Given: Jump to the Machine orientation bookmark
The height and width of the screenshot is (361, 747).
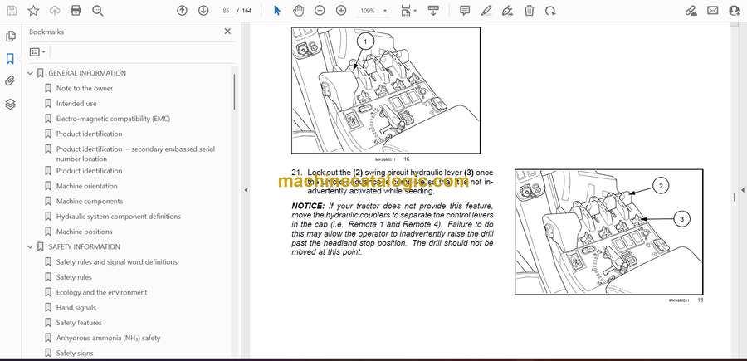Looking at the screenshot, I should click(x=86, y=186).
